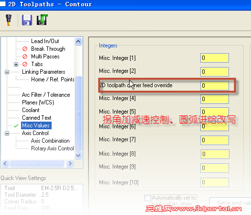Collapse the Linking Parameters node

click(7, 72)
